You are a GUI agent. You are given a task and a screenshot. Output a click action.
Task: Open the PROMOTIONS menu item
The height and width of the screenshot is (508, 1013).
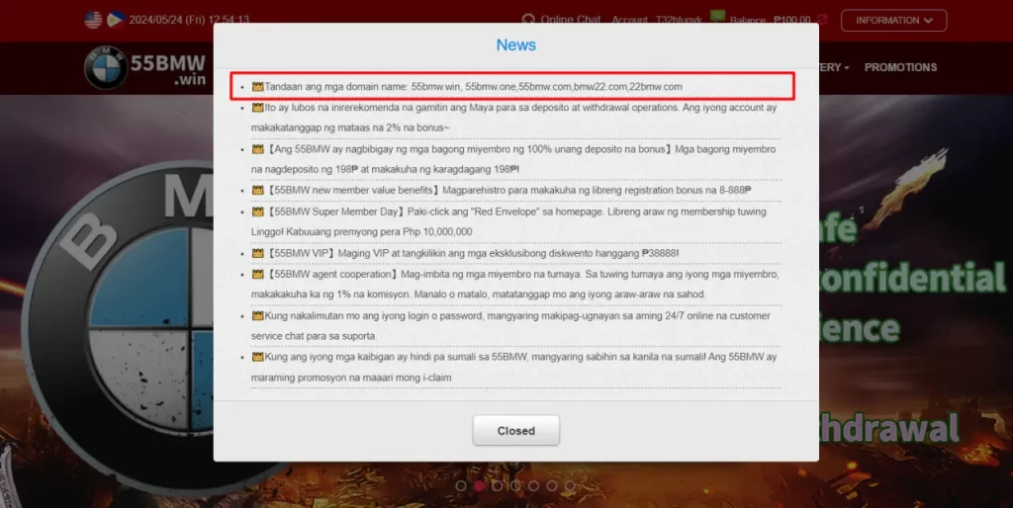pos(900,67)
